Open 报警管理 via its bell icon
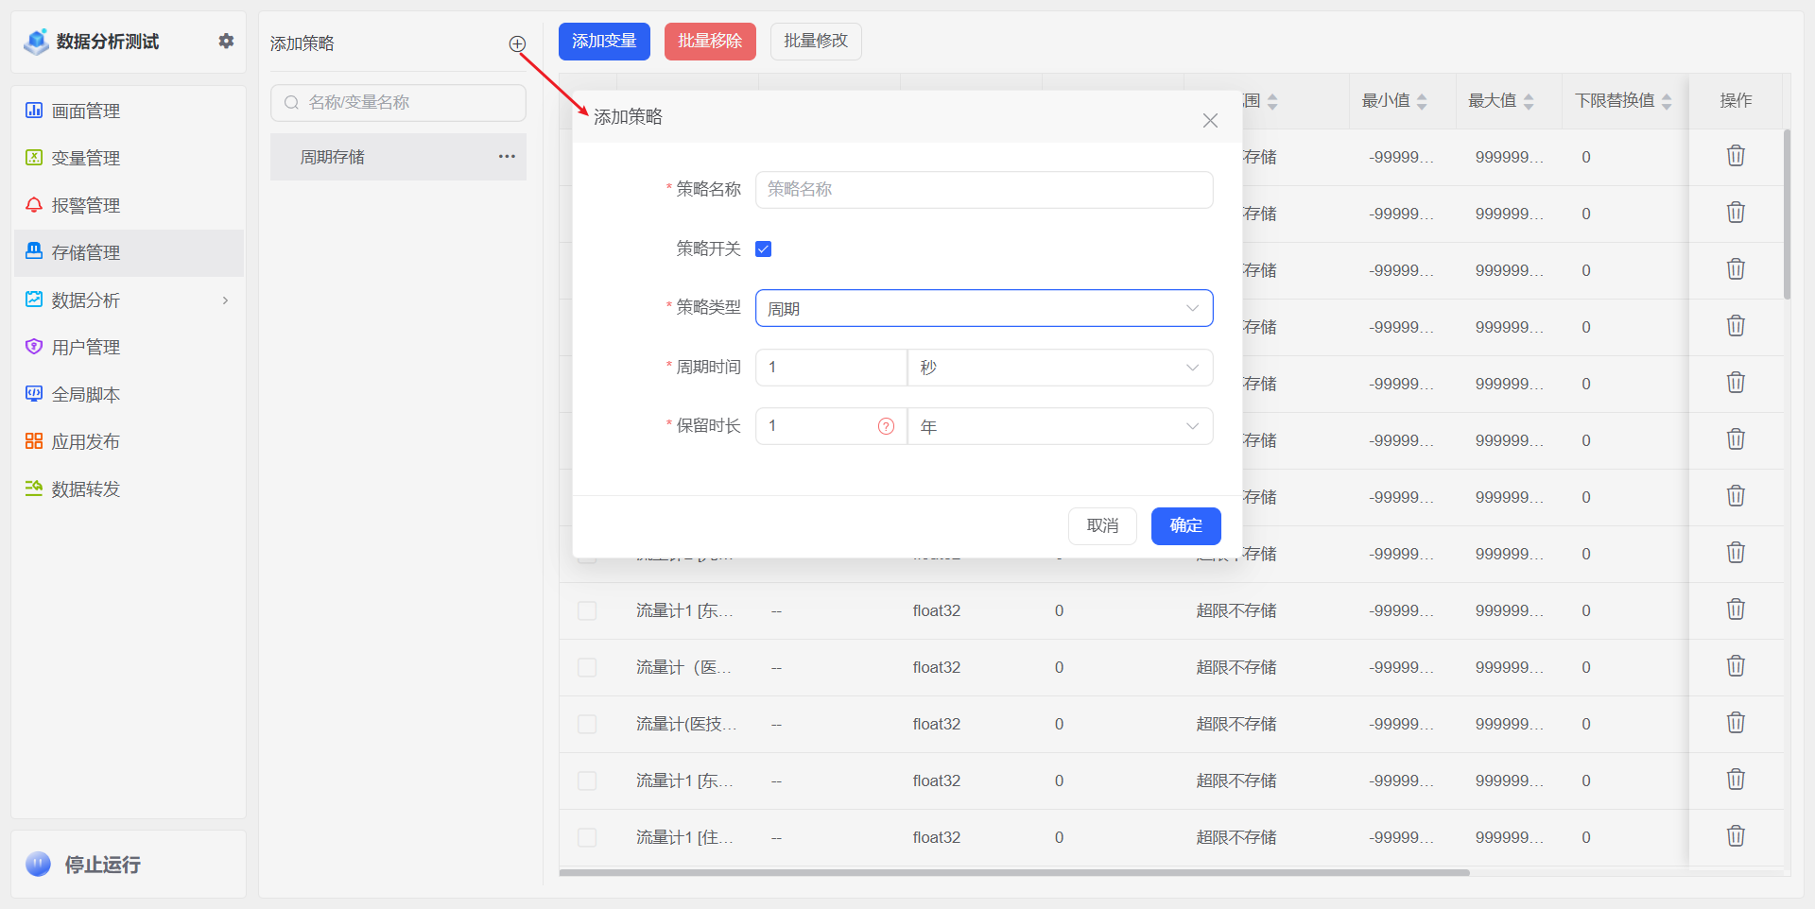1815x909 pixels. (33, 205)
